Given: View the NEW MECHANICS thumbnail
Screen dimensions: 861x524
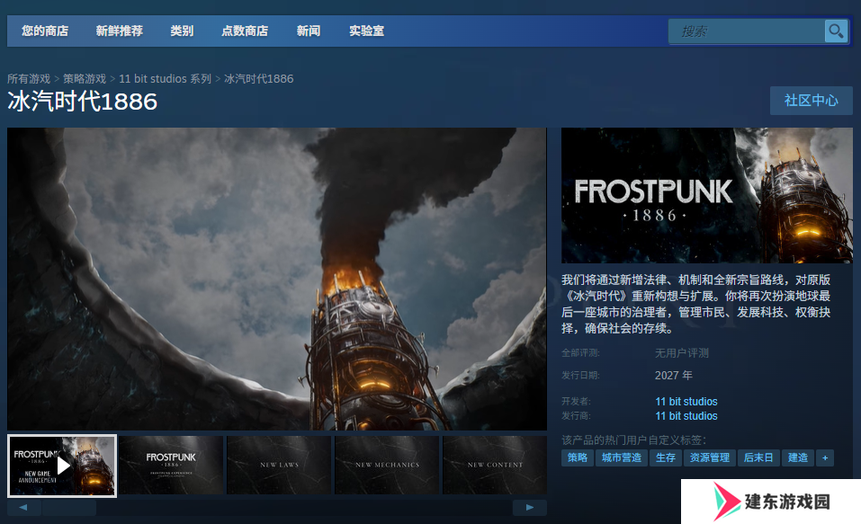Looking at the screenshot, I should tap(387, 466).
